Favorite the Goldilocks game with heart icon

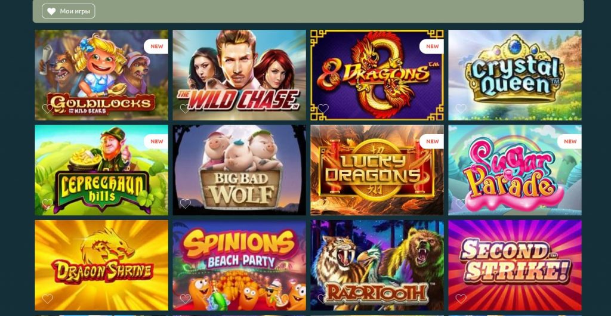(48, 109)
